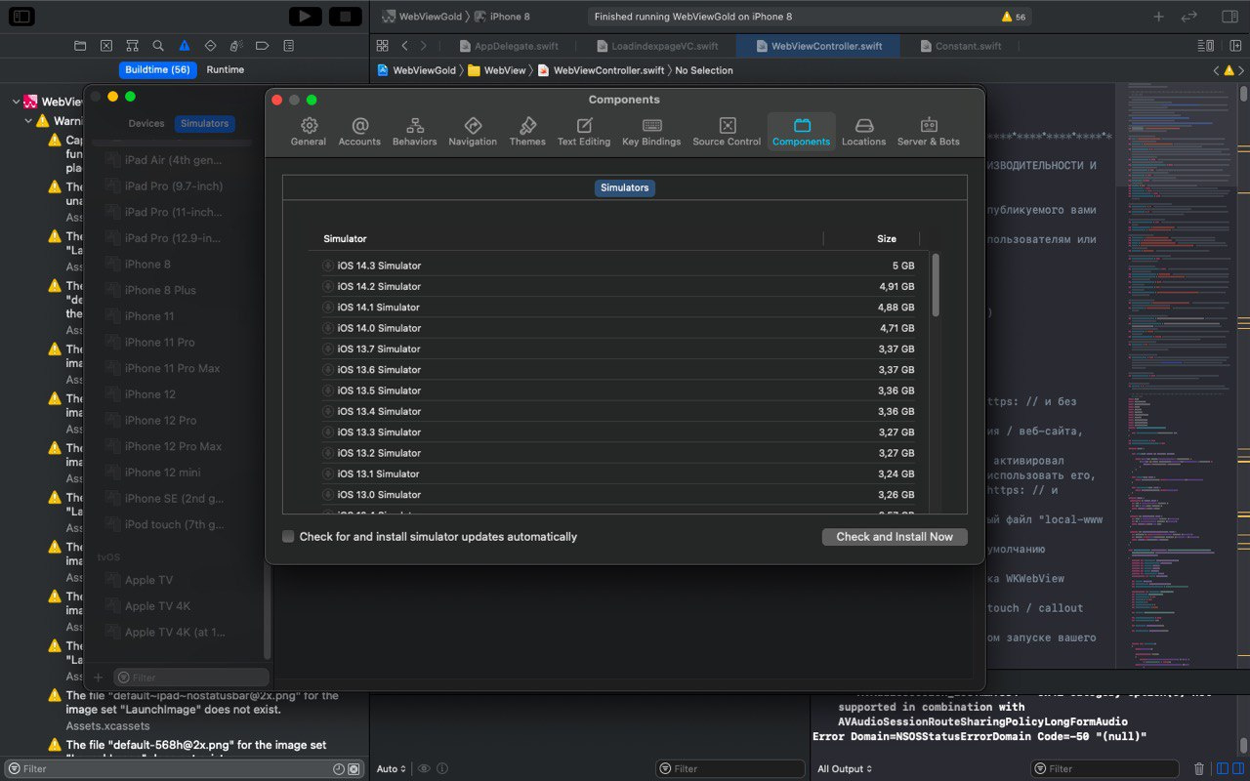This screenshot has height=781, width=1250.
Task: Click the 56 warnings badge in activity bar
Action: pos(1014,17)
